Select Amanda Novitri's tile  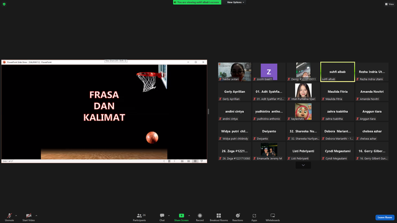[x=372, y=92]
